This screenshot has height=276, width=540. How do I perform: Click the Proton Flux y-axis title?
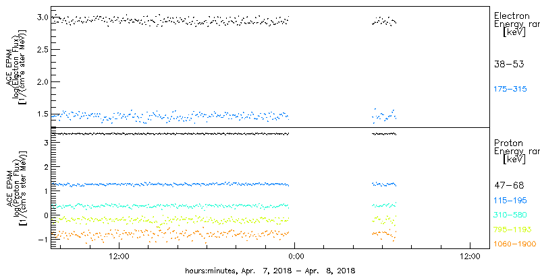(x=16, y=188)
